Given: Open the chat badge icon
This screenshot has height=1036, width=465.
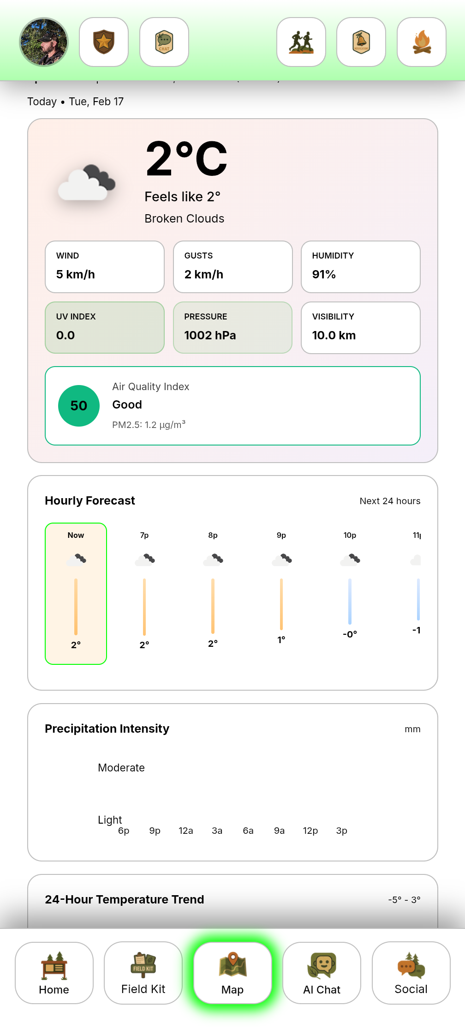Looking at the screenshot, I should [164, 42].
